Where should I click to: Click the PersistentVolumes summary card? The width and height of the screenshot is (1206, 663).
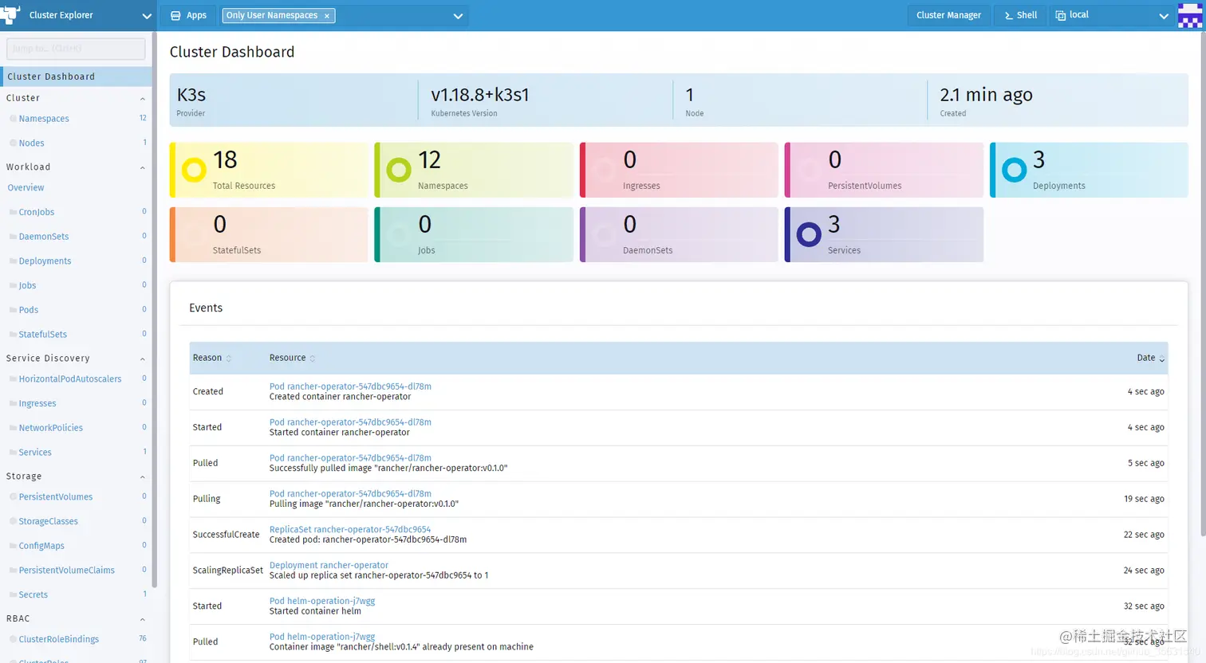(884, 171)
